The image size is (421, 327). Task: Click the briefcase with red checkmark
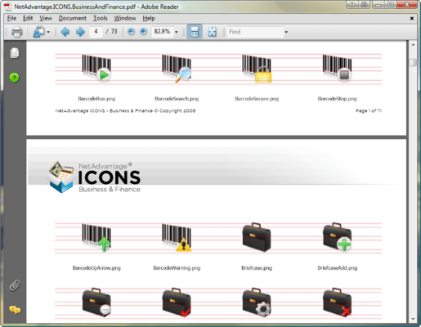(x=177, y=302)
